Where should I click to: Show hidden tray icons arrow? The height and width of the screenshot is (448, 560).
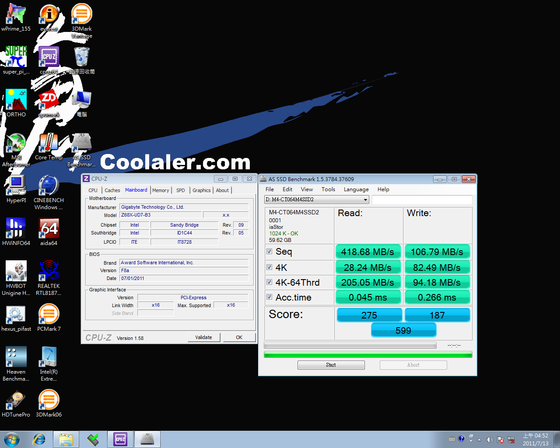(x=479, y=440)
